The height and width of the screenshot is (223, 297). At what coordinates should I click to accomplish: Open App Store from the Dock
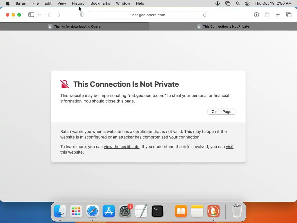(x=109, y=211)
